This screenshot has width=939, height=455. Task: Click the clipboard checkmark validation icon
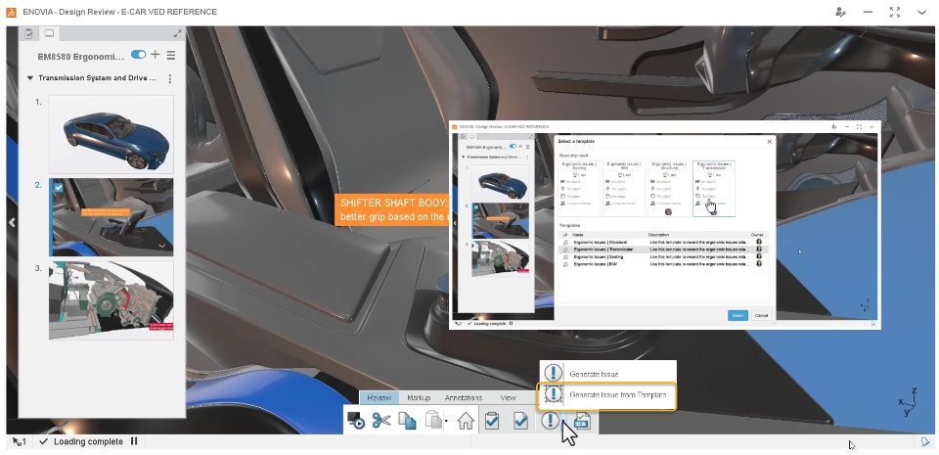tap(492, 421)
